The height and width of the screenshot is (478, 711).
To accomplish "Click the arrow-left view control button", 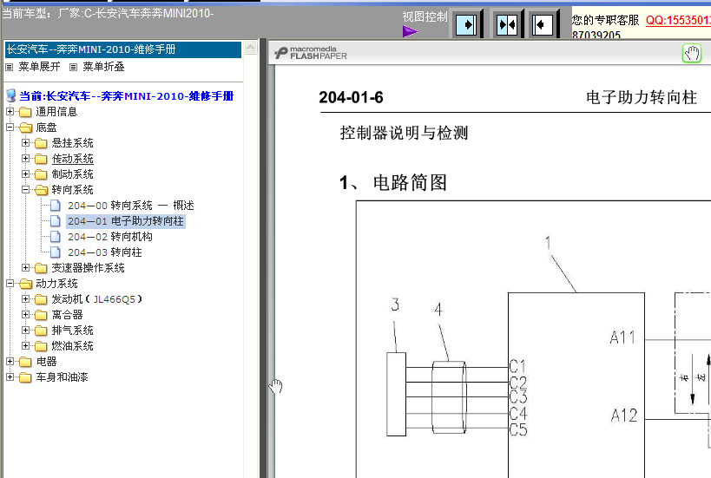I will [542, 24].
